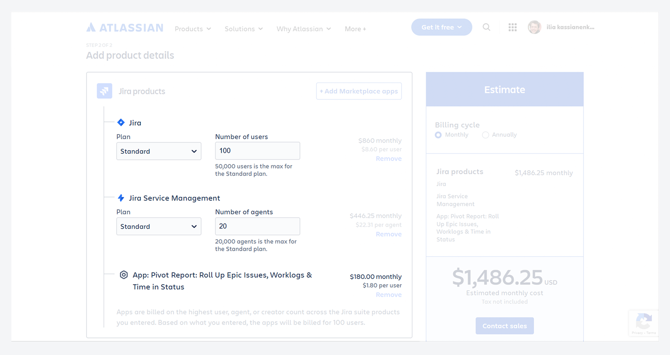Click the Tax not included note
This screenshot has width=670, height=355.
point(505,302)
